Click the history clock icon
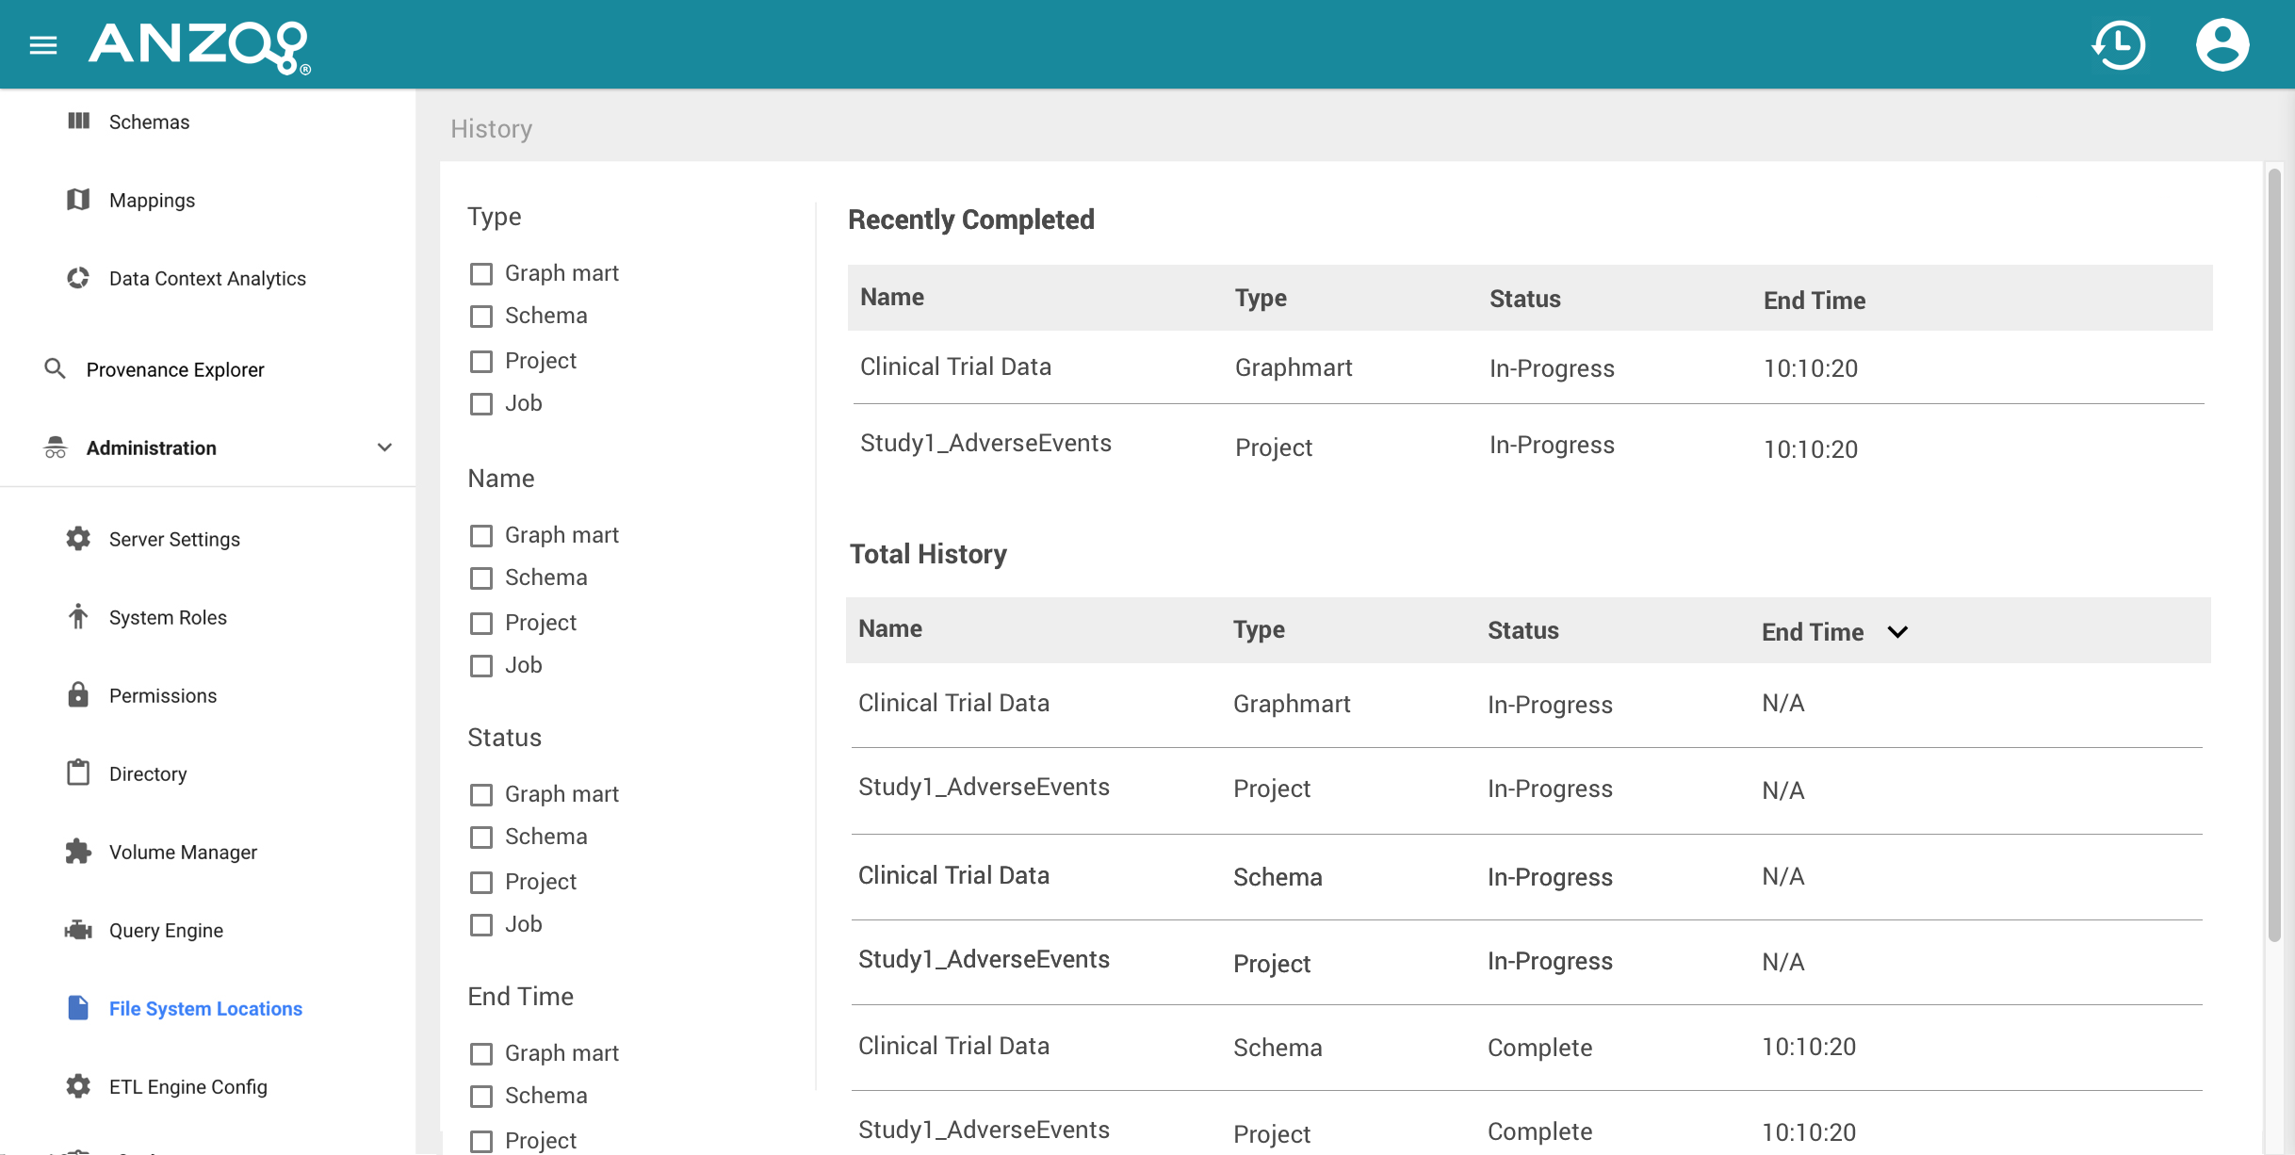The height and width of the screenshot is (1155, 2295). [x=2119, y=44]
